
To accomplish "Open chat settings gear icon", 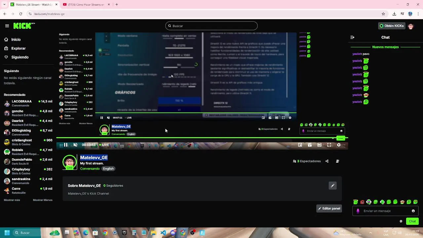I will coord(401,221).
